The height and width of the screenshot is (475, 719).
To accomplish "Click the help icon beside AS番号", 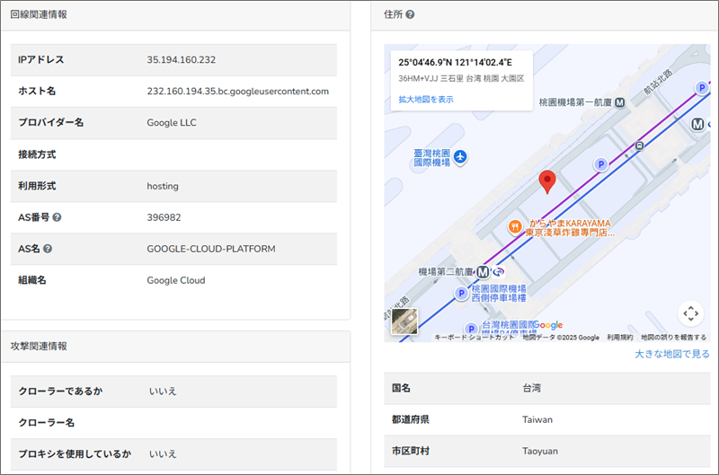I will 58,217.
